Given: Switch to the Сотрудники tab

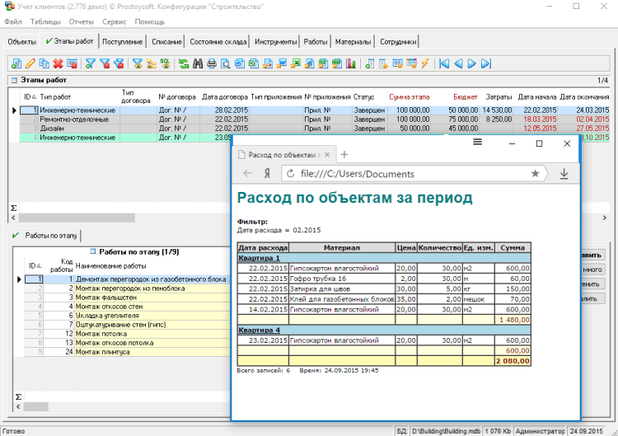Looking at the screenshot, I should [399, 41].
